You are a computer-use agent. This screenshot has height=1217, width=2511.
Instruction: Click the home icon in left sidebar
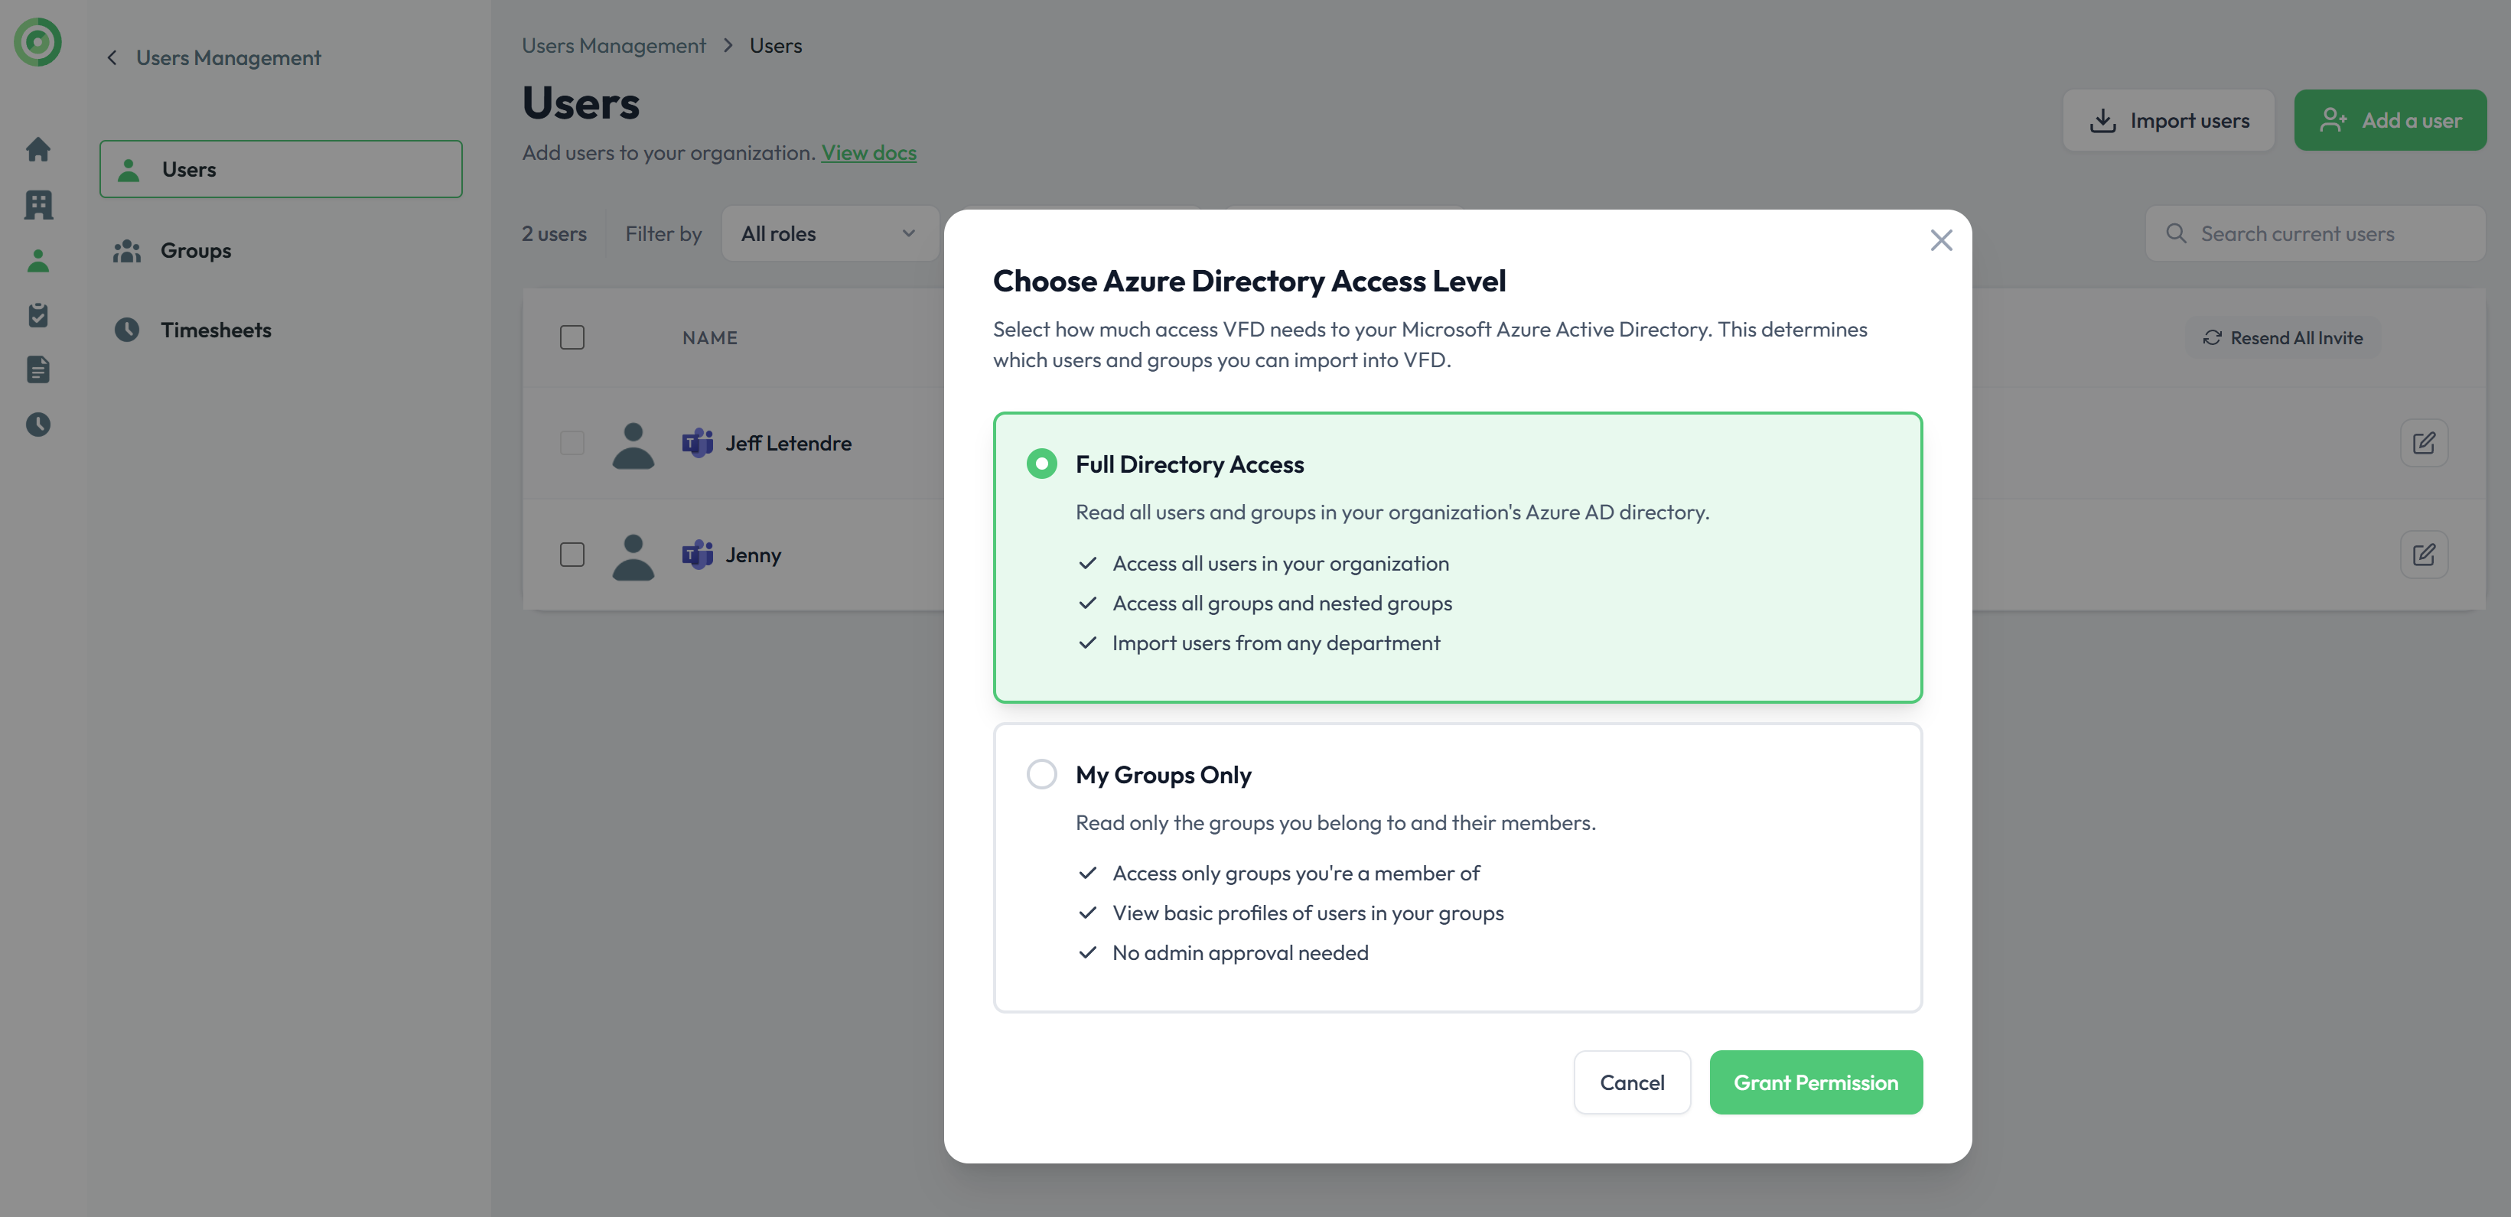pos(38,149)
